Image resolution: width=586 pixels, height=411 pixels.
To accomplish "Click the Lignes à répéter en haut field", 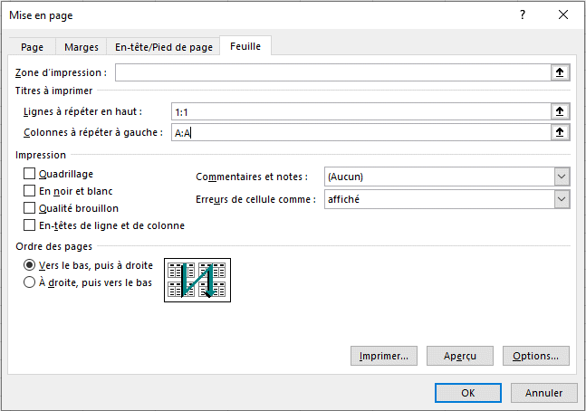I will [x=361, y=111].
